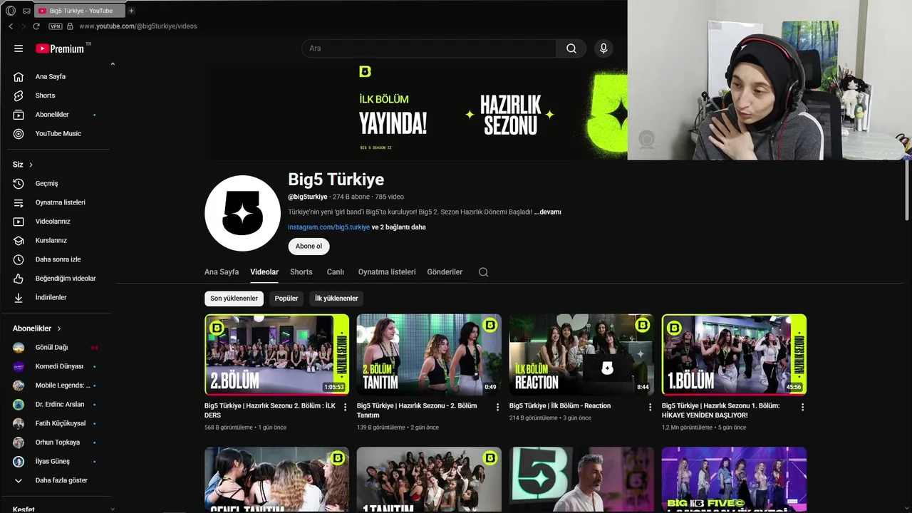Open a new browser tab
The image size is (912, 513).
[131, 11]
